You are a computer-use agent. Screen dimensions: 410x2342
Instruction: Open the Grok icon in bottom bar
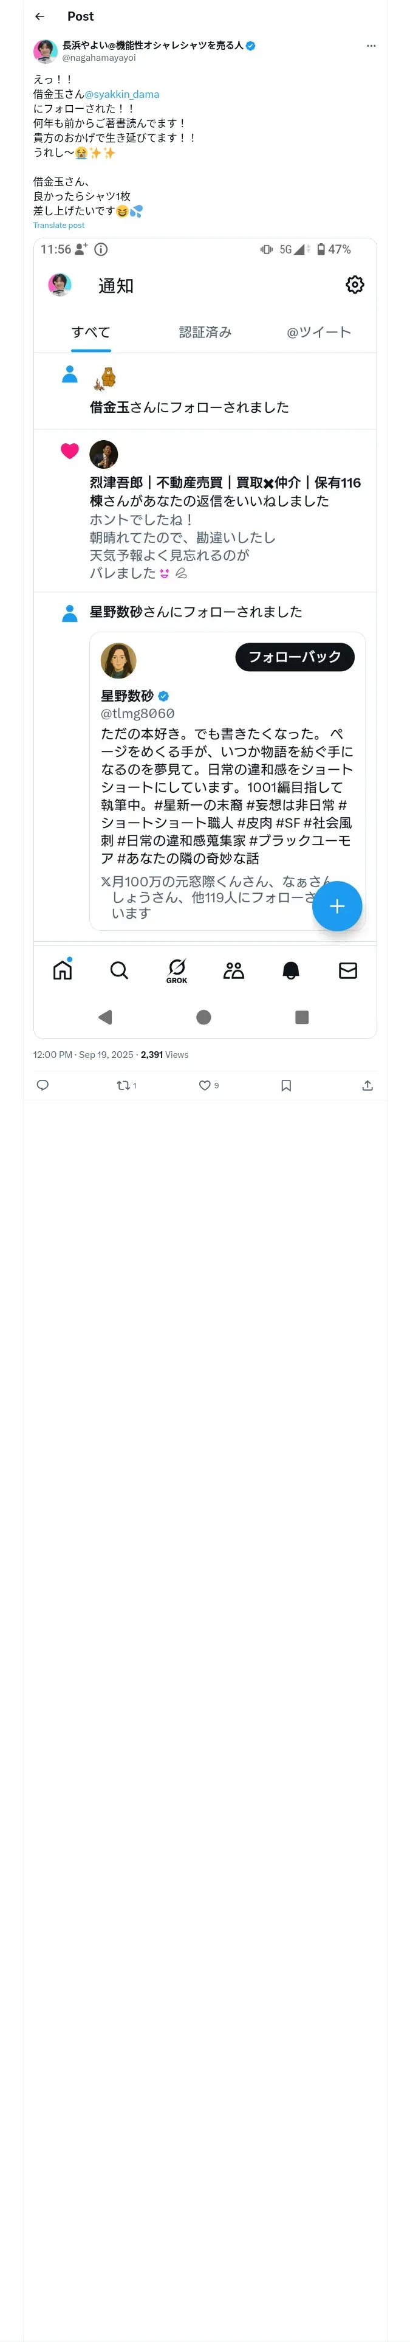(176, 970)
